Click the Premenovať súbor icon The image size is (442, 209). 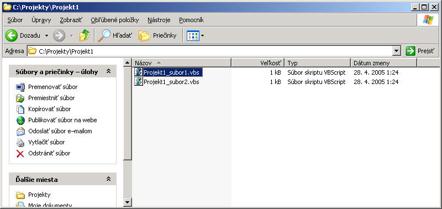pos(20,87)
